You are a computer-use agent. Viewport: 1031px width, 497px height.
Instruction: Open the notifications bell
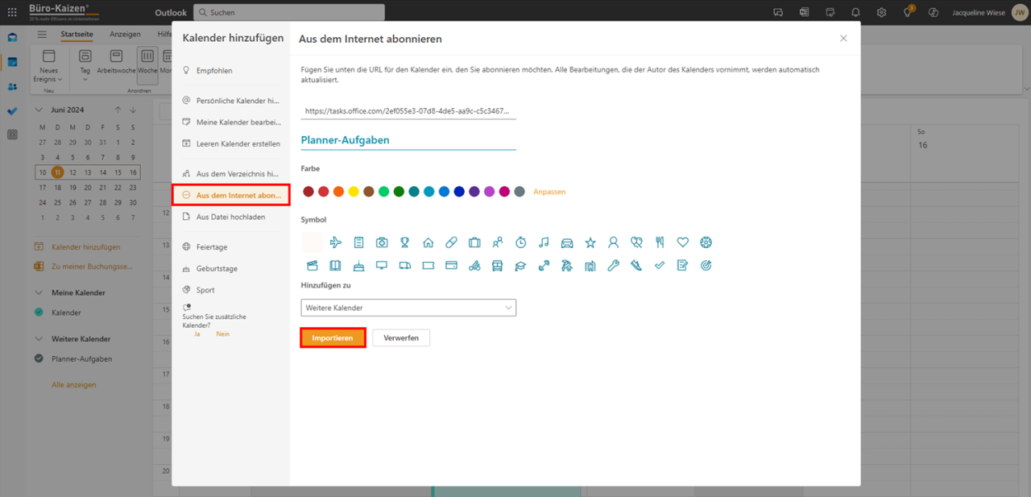tap(855, 12)
